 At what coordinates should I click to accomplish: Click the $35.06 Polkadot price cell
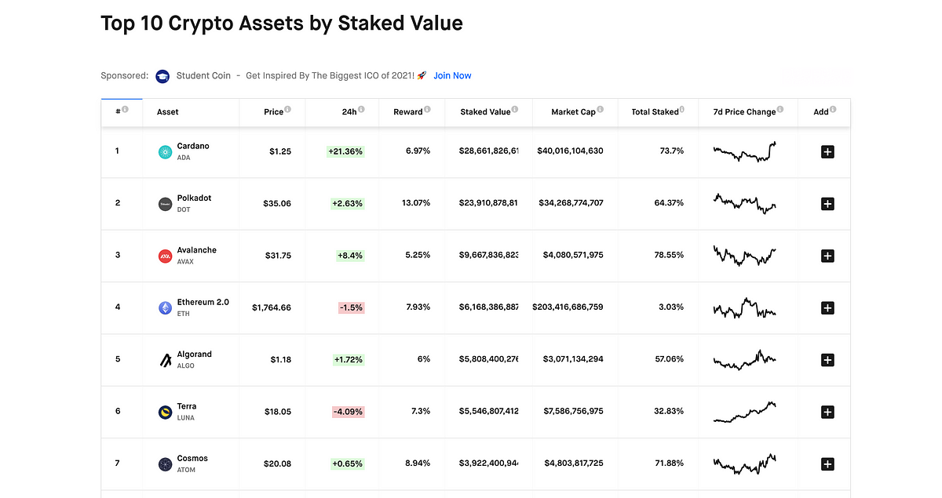[x=277, y=204]
